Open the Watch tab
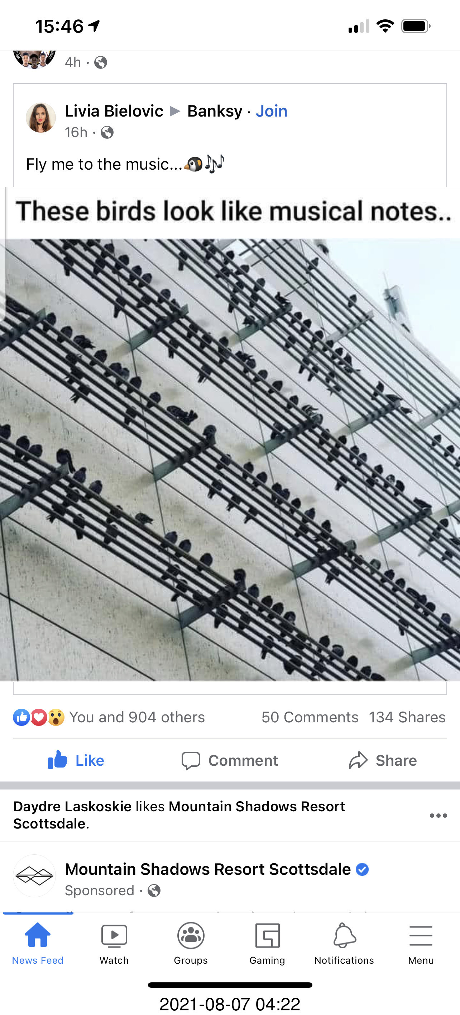460x1015 pixels. (114, 943)
